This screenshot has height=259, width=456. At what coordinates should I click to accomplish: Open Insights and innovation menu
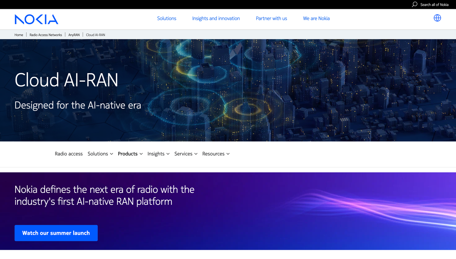(x=216, y=18)
